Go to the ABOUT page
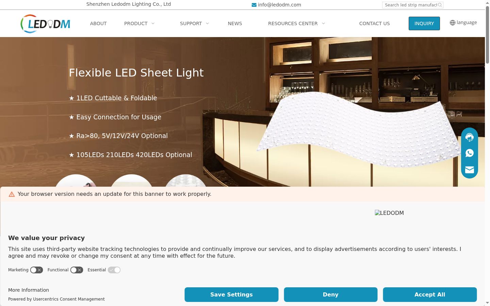Image resolution: width=490 pixels, height=306 pixels. click(98, 23)
